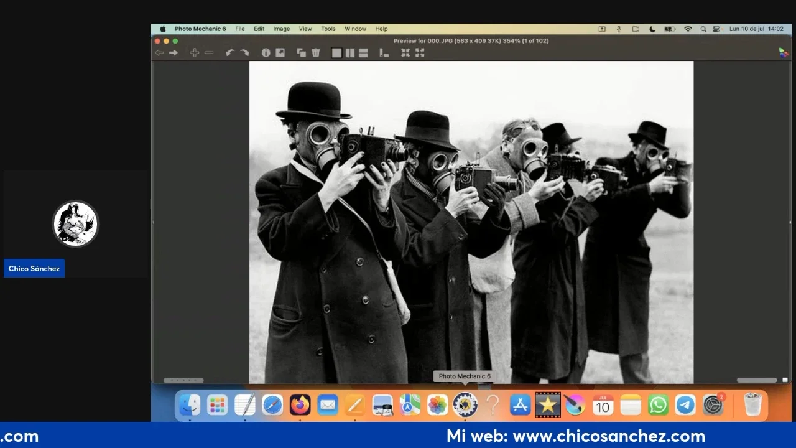Rotate the photo counterclockwise
This screenshot has width=796, height=448.
click(230, 53)
